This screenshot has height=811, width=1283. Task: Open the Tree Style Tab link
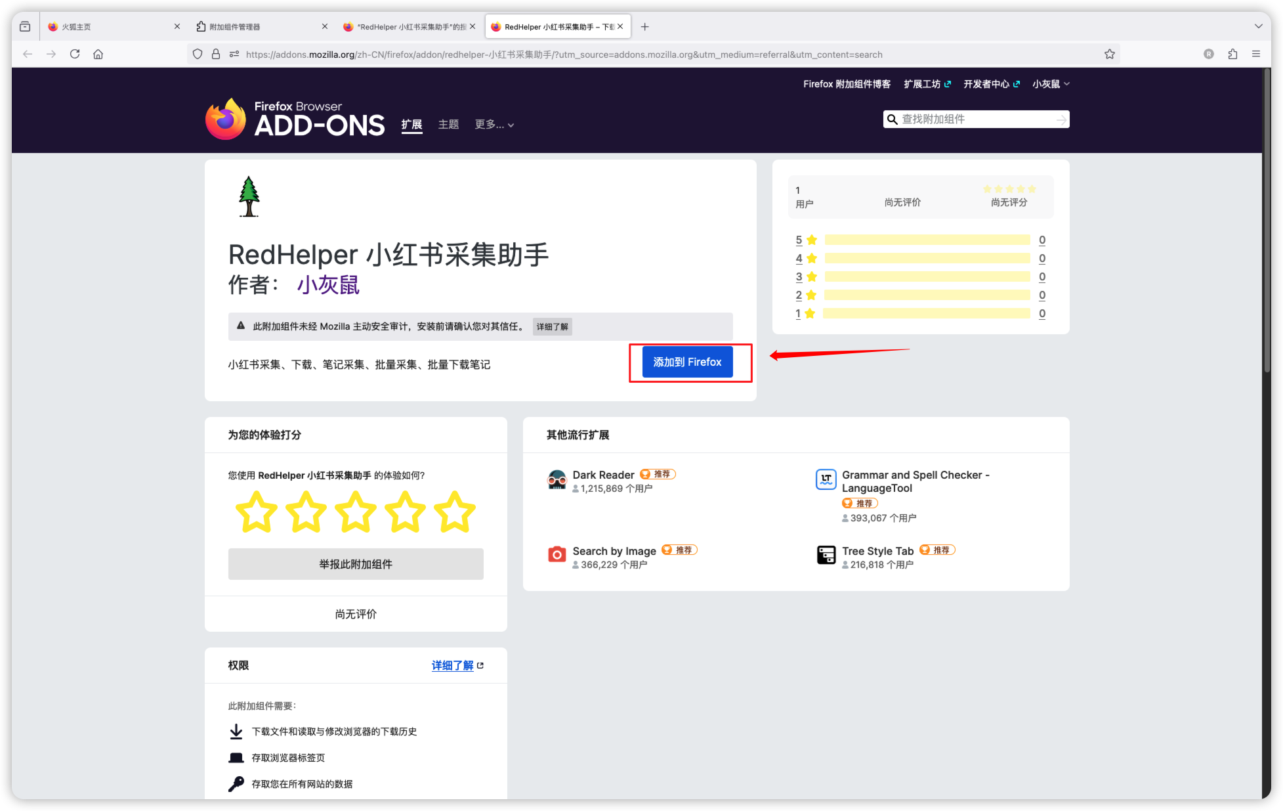(x=877, y=551)
